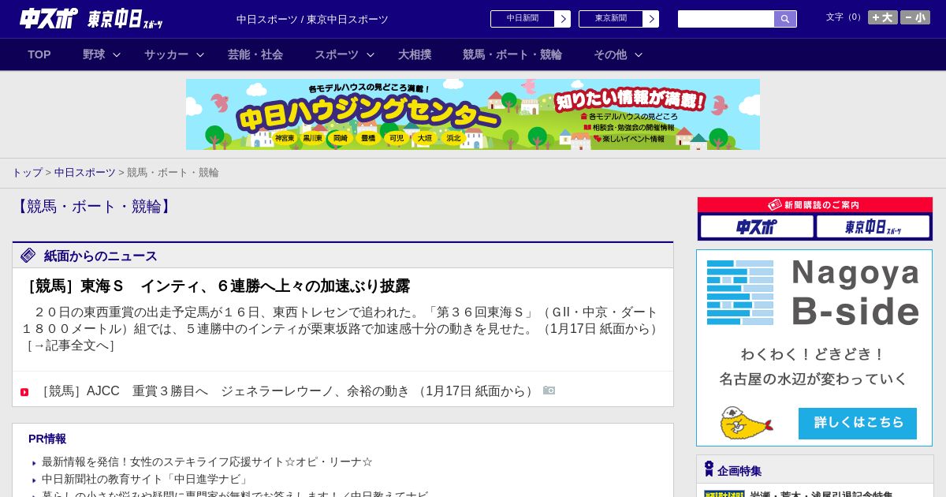Click the 紙面からのニュース tag icon

pos(28,255)
